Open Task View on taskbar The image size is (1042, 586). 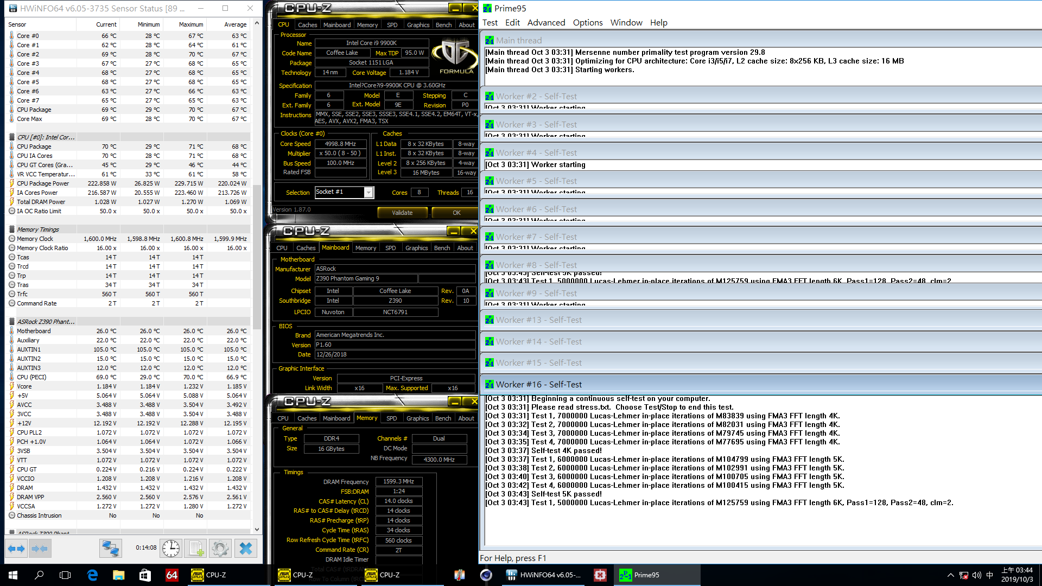point(65,575)
